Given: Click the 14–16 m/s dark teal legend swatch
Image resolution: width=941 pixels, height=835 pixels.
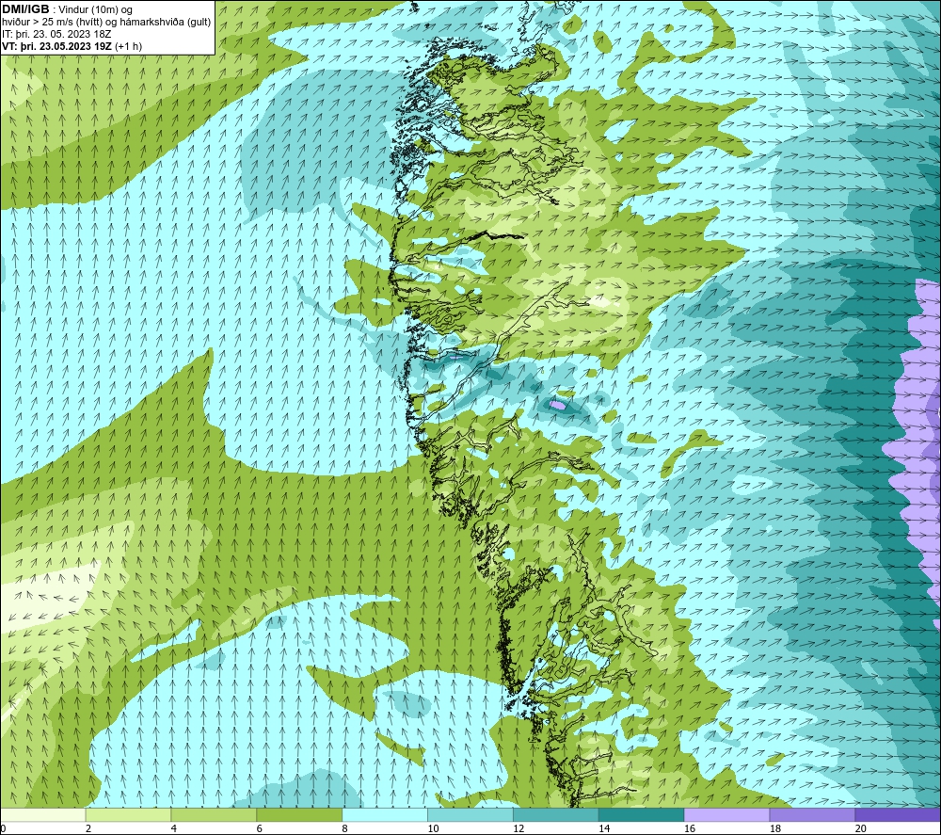Looking at the screenshot, I should [x=642, y=814].
